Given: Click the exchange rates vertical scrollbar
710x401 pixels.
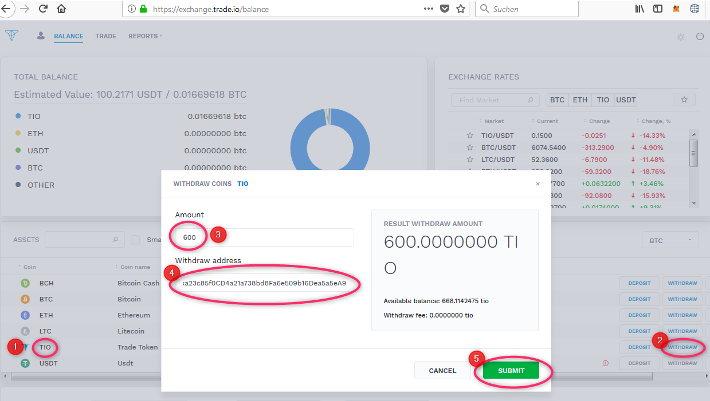Looking at the screenshot, I should (x=693, y=153).
